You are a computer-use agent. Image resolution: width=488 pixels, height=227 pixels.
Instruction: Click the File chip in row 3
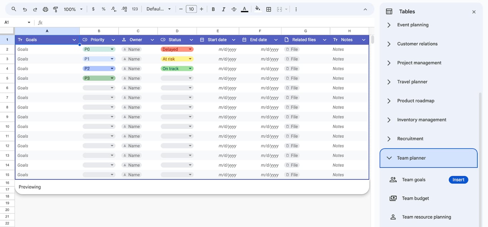pos(292,59)
